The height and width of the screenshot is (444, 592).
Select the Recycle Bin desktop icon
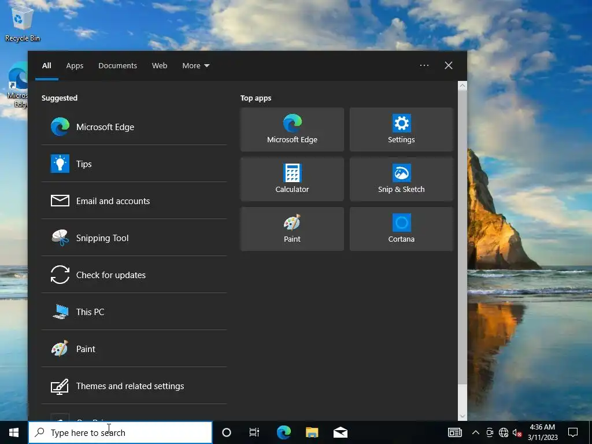click(x=23, y=24)
